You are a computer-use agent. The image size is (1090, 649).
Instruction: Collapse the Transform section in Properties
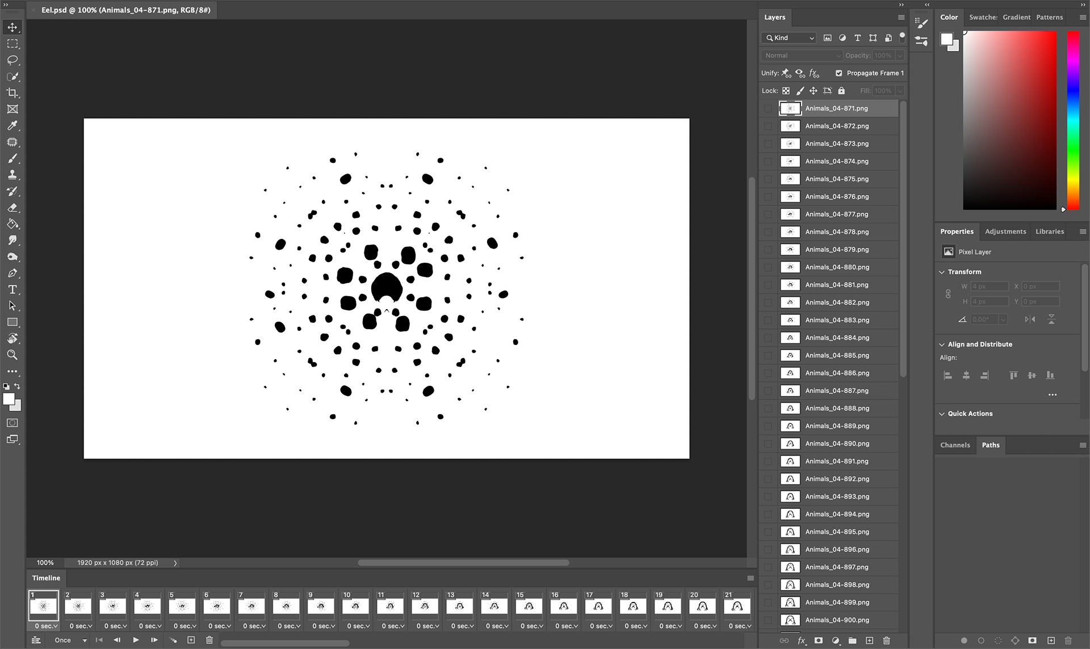pyautogui.click(x=942, y=272)
